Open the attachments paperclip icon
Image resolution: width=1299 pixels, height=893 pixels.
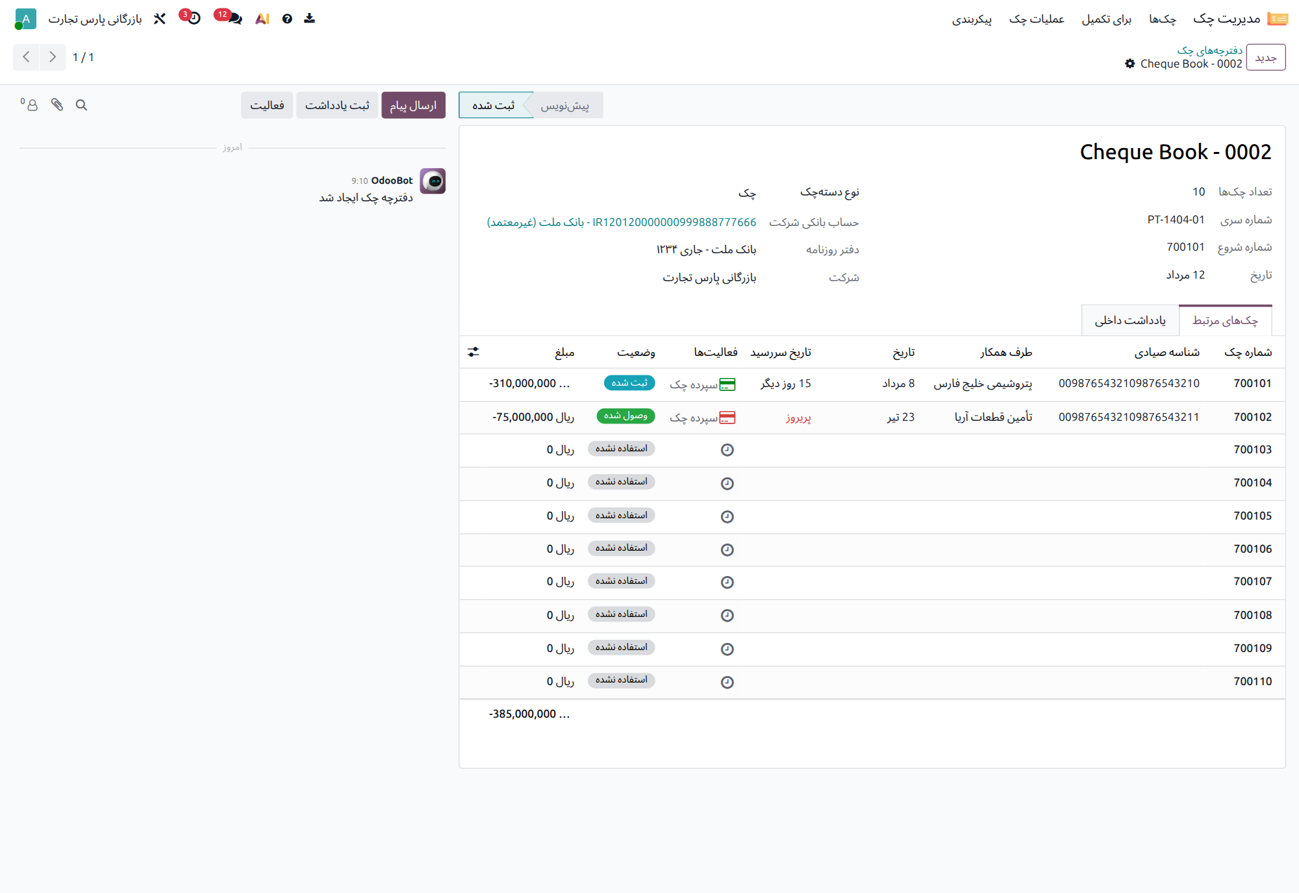57,105
